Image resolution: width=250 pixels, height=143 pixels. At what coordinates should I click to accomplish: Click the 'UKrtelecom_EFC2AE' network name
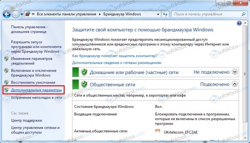tap(181, 132)
